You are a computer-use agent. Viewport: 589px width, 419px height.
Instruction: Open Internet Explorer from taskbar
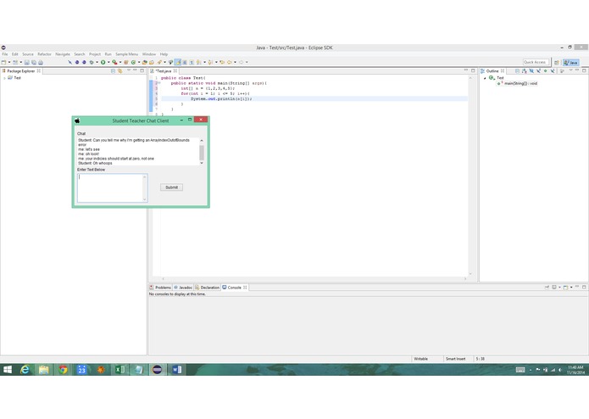(x=25, y=370)
